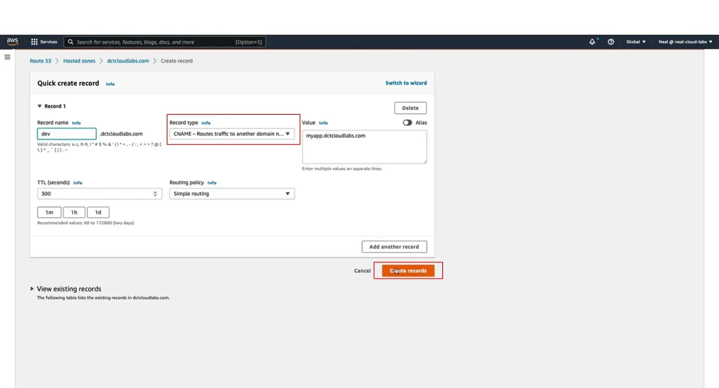The width and height of the screenshot is (719, 388).
Task: Open the Record type CNAME dropdown
Action: coord(232,134)
